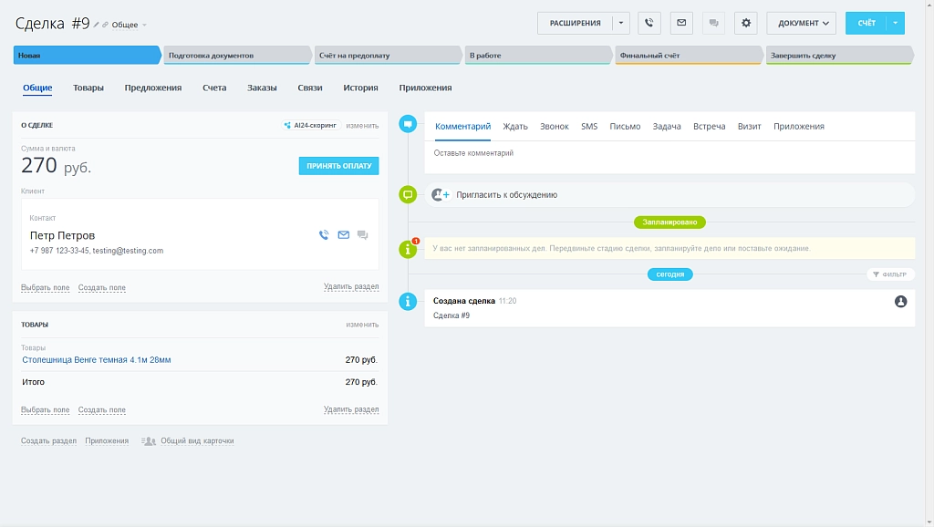Viewport: 934px width, 527px height.
Task: Click the Общий вид карточки people icon
Action: pyautogui.click(x=149, y=441)
